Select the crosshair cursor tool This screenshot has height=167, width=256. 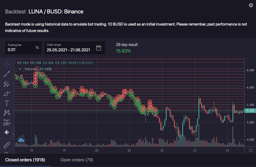point(7,64)
